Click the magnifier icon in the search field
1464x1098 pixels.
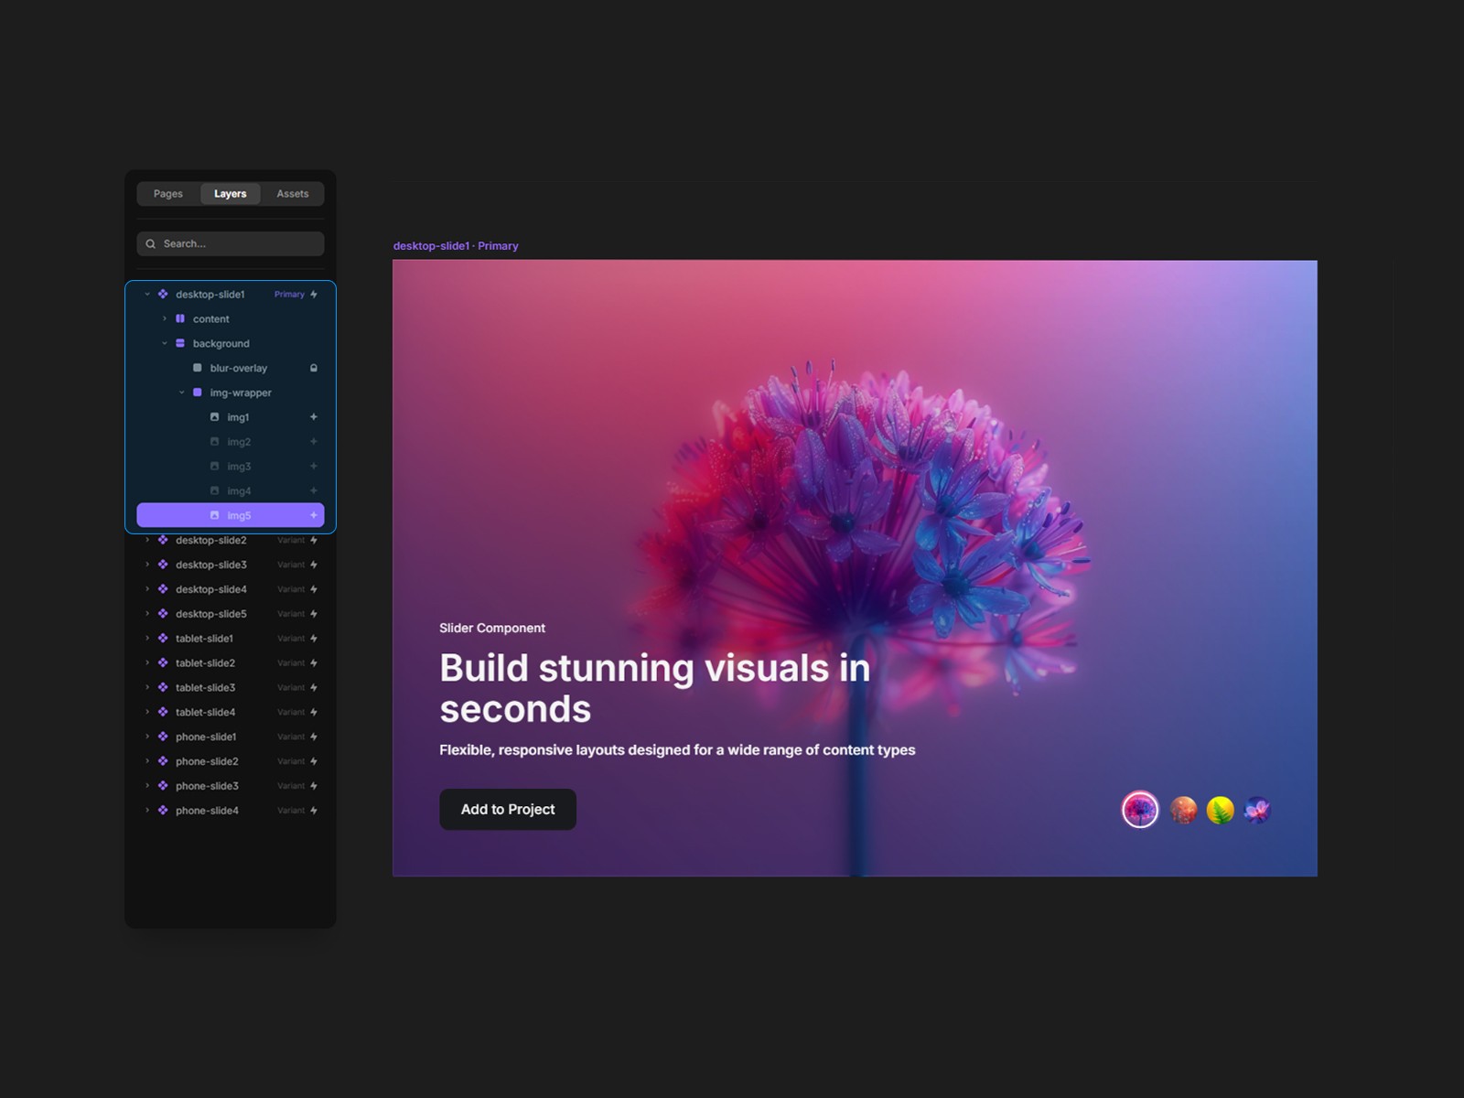[150, 243]
